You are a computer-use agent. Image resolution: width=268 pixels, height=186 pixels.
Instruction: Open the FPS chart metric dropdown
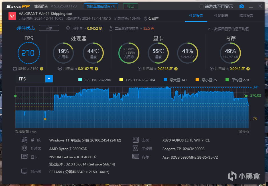34,79
